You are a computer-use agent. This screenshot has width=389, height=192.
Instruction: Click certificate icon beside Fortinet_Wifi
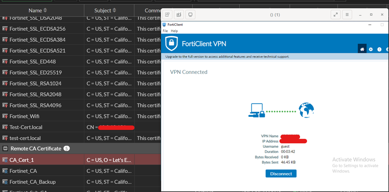click(x=5, y=116)
